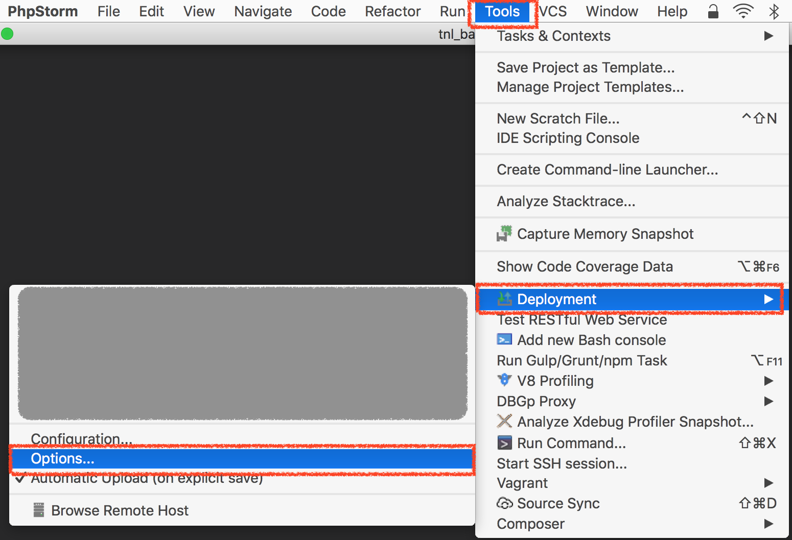Expand the Composer submenu arrow
Viewport: 792px width, 540px height.
[768, 524]
